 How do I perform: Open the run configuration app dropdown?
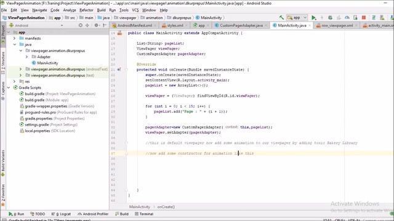coord(297,18)
